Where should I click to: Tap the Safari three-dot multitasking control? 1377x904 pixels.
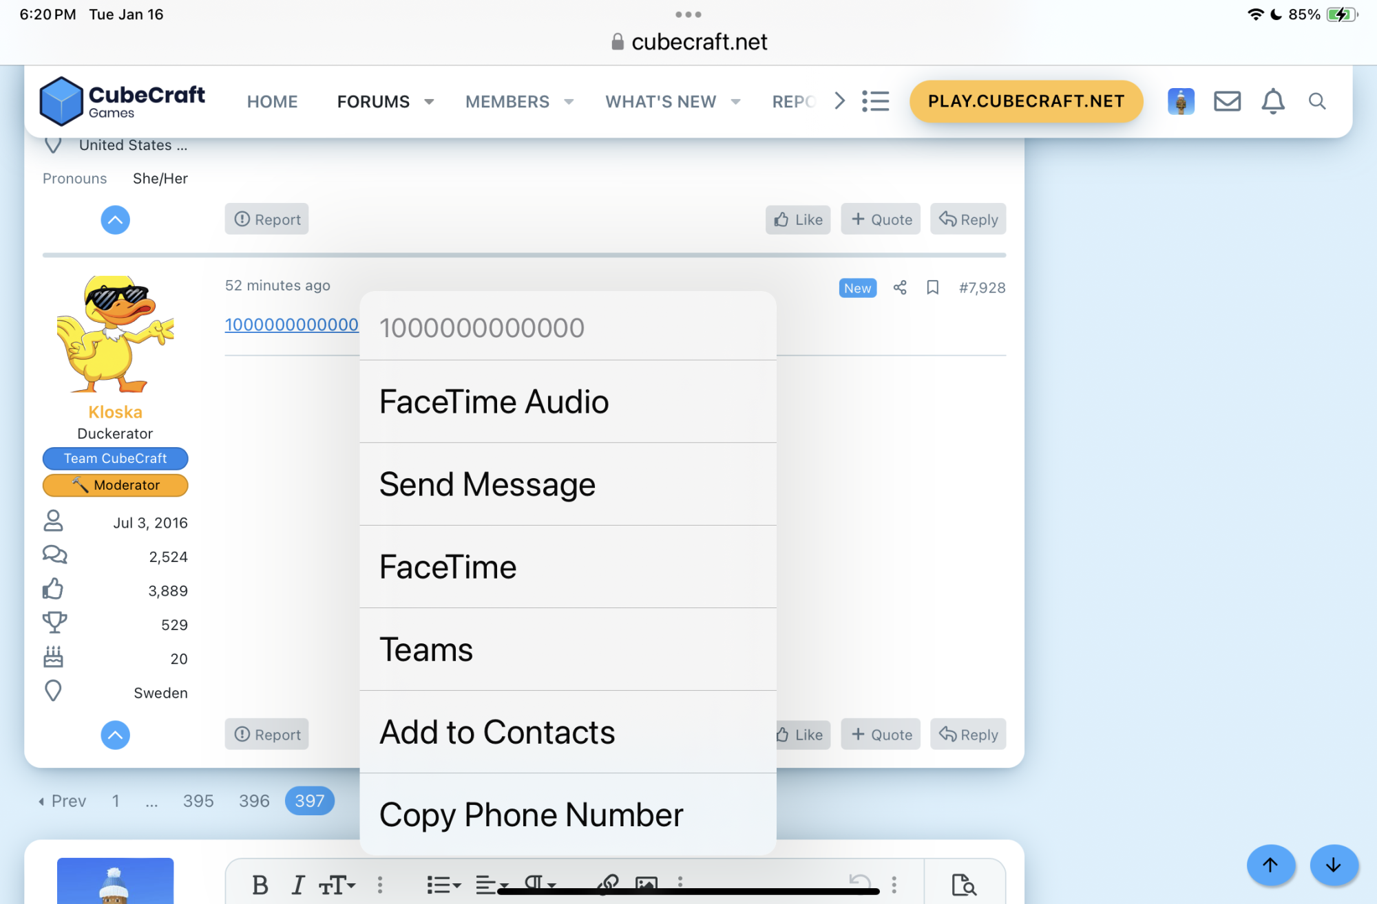(x=688, y=14)
